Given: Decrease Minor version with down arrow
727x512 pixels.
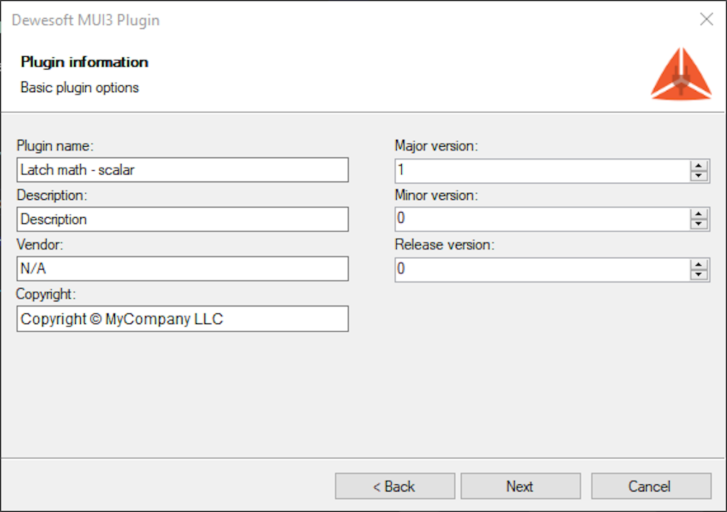Looking at the screenshot, I should click(x=699, y=224).
